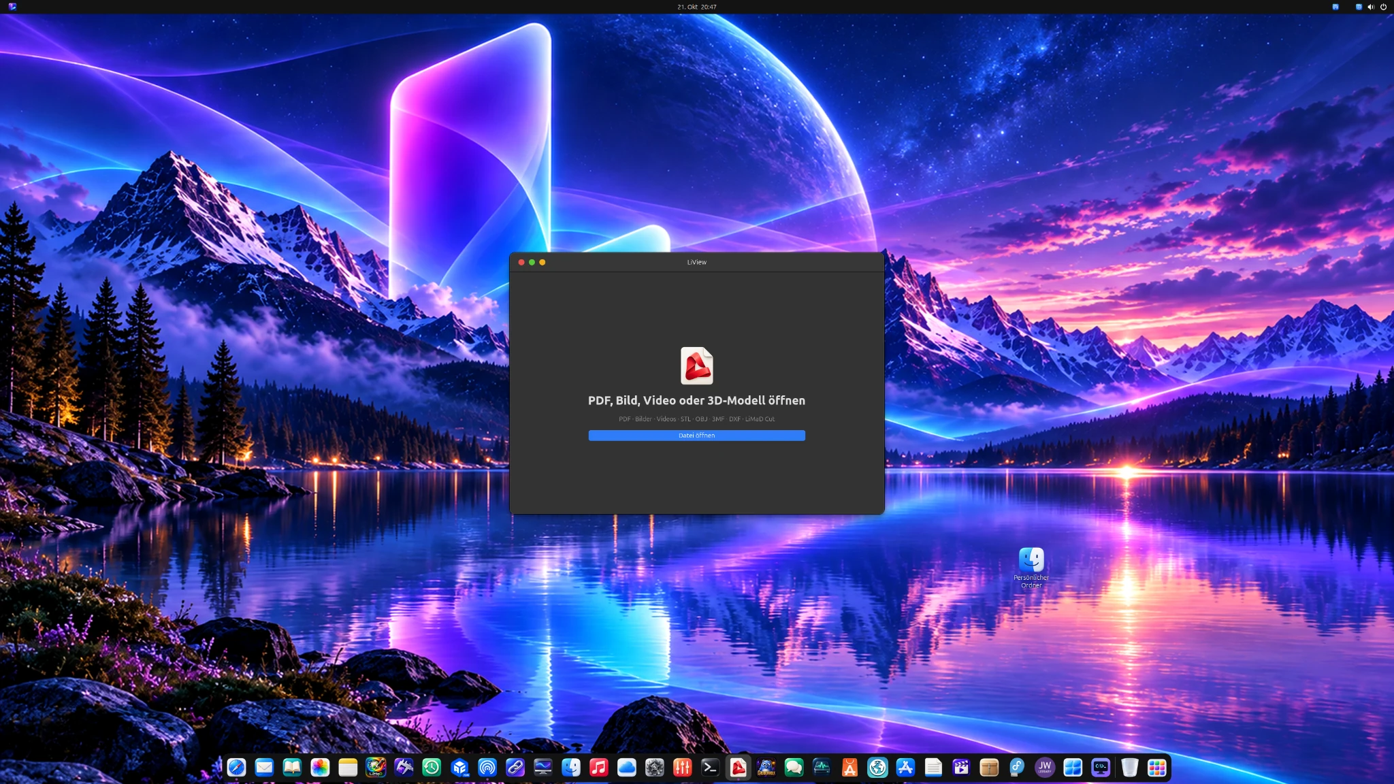This screenshot has height=784, width=1394.
Task: Open the colorful app grid launcher in dock
Action: tap(1157, 768)
